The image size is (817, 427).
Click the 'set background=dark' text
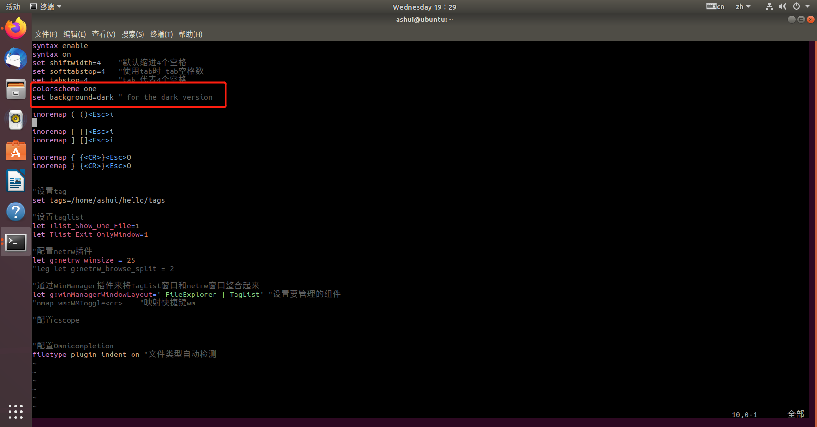(73, 97)
